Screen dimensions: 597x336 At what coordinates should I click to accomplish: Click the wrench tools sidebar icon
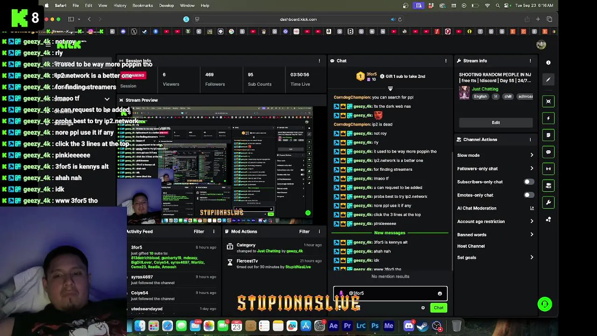pos(548,203)
